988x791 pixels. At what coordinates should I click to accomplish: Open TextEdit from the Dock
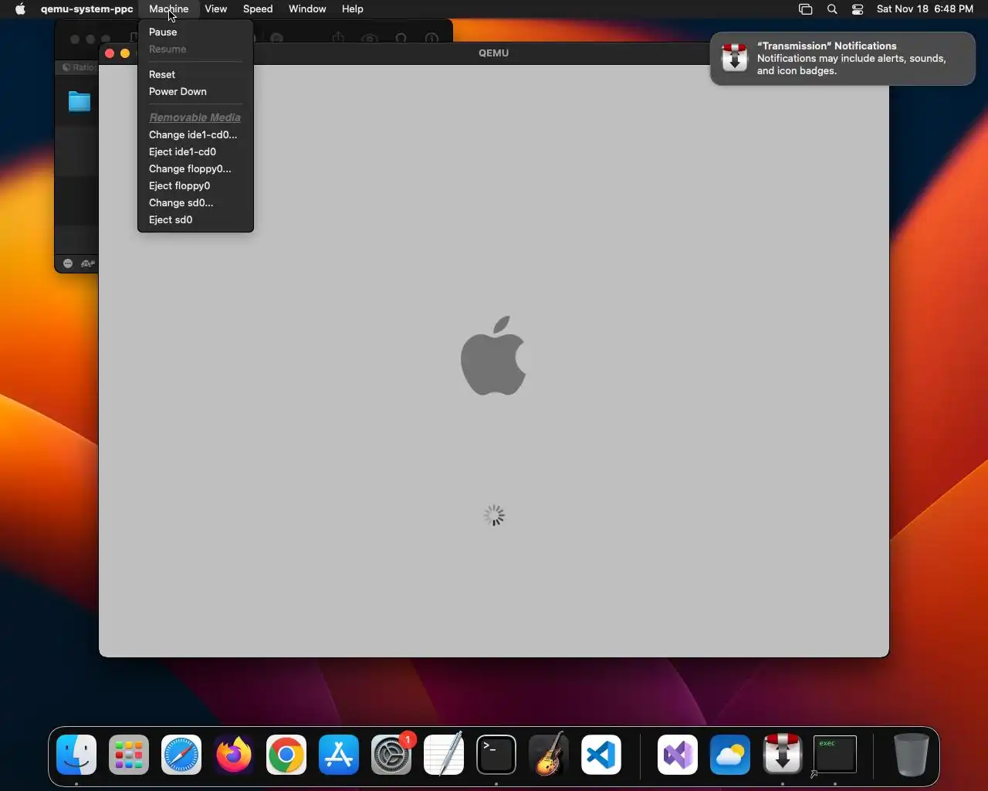[x=444, y=755]
